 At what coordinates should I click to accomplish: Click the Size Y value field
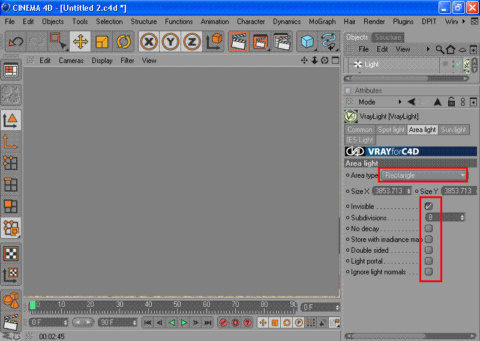pos(459,191)
